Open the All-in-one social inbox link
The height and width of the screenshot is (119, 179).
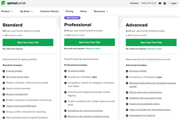(x=17, y=77)
